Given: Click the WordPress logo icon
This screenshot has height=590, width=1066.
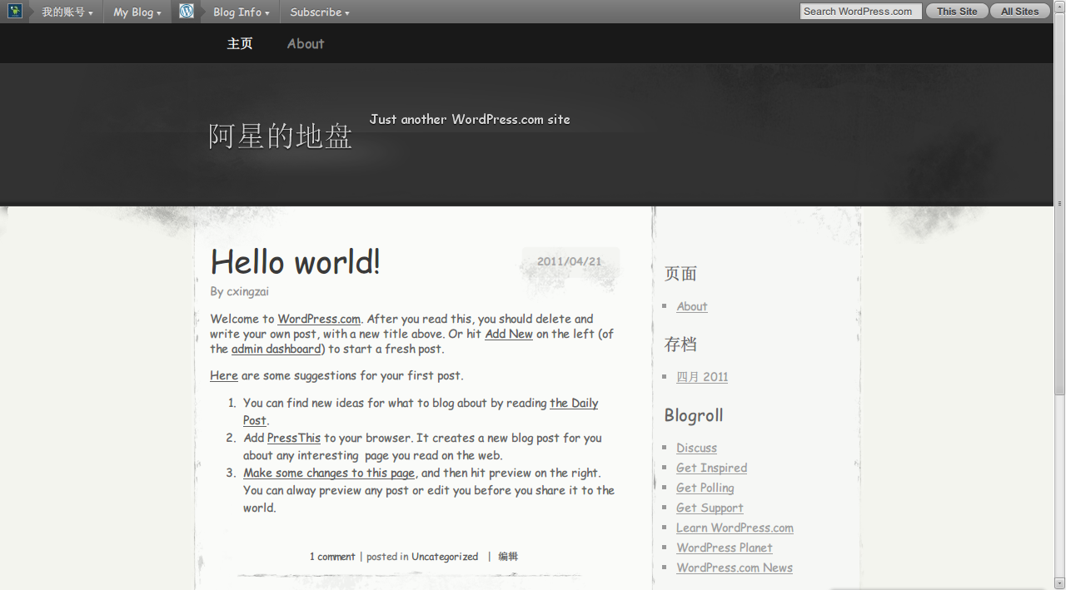Looking at the screenshot, I should point(187,11).
